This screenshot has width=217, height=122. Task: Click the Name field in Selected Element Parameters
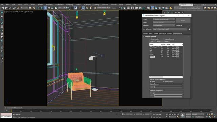point(168,84)
